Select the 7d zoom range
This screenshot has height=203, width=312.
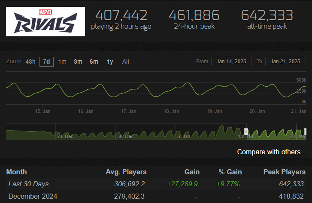(46, 62)
